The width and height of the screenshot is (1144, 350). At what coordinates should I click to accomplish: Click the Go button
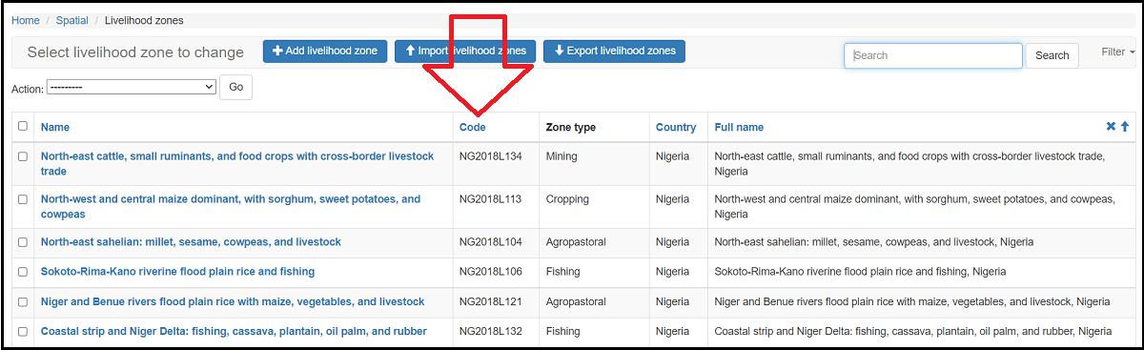tap(235, 87)
